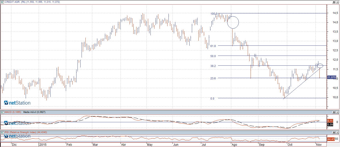Click the Dic label on the time axis

(x=14, y=145)
